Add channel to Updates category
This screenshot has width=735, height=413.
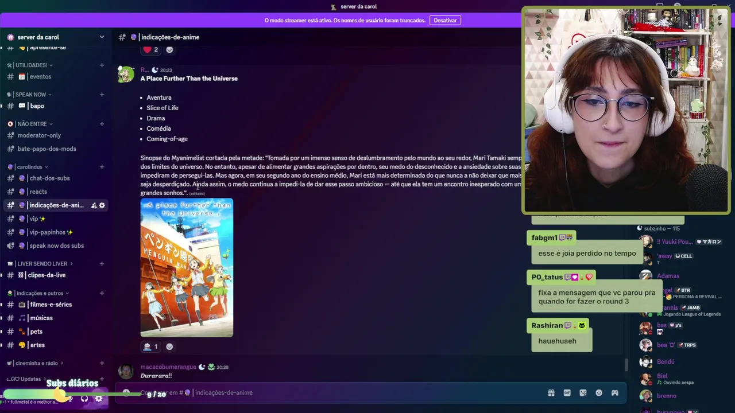click(102, 379)
